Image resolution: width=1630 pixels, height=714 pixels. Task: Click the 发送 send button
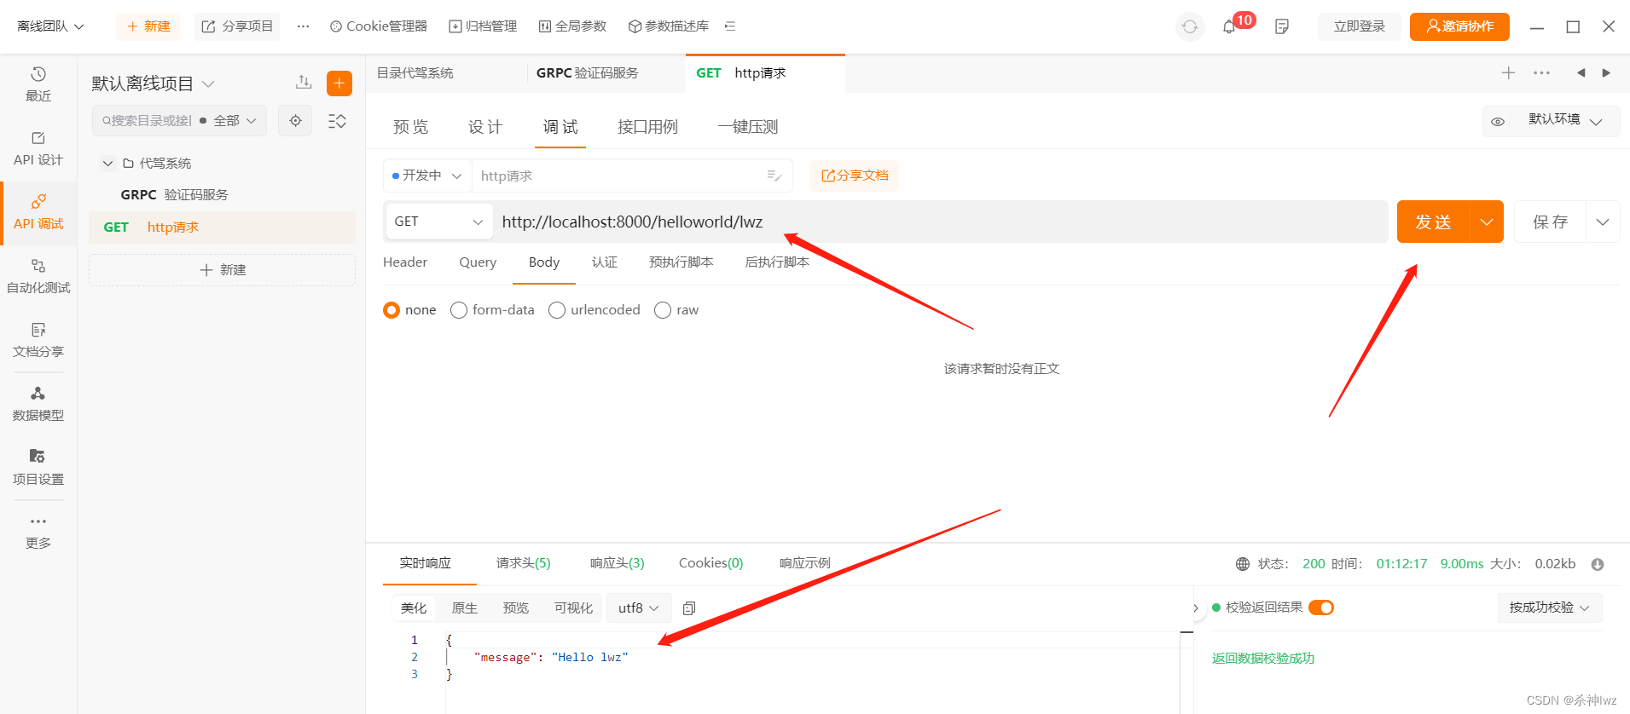1434,222
